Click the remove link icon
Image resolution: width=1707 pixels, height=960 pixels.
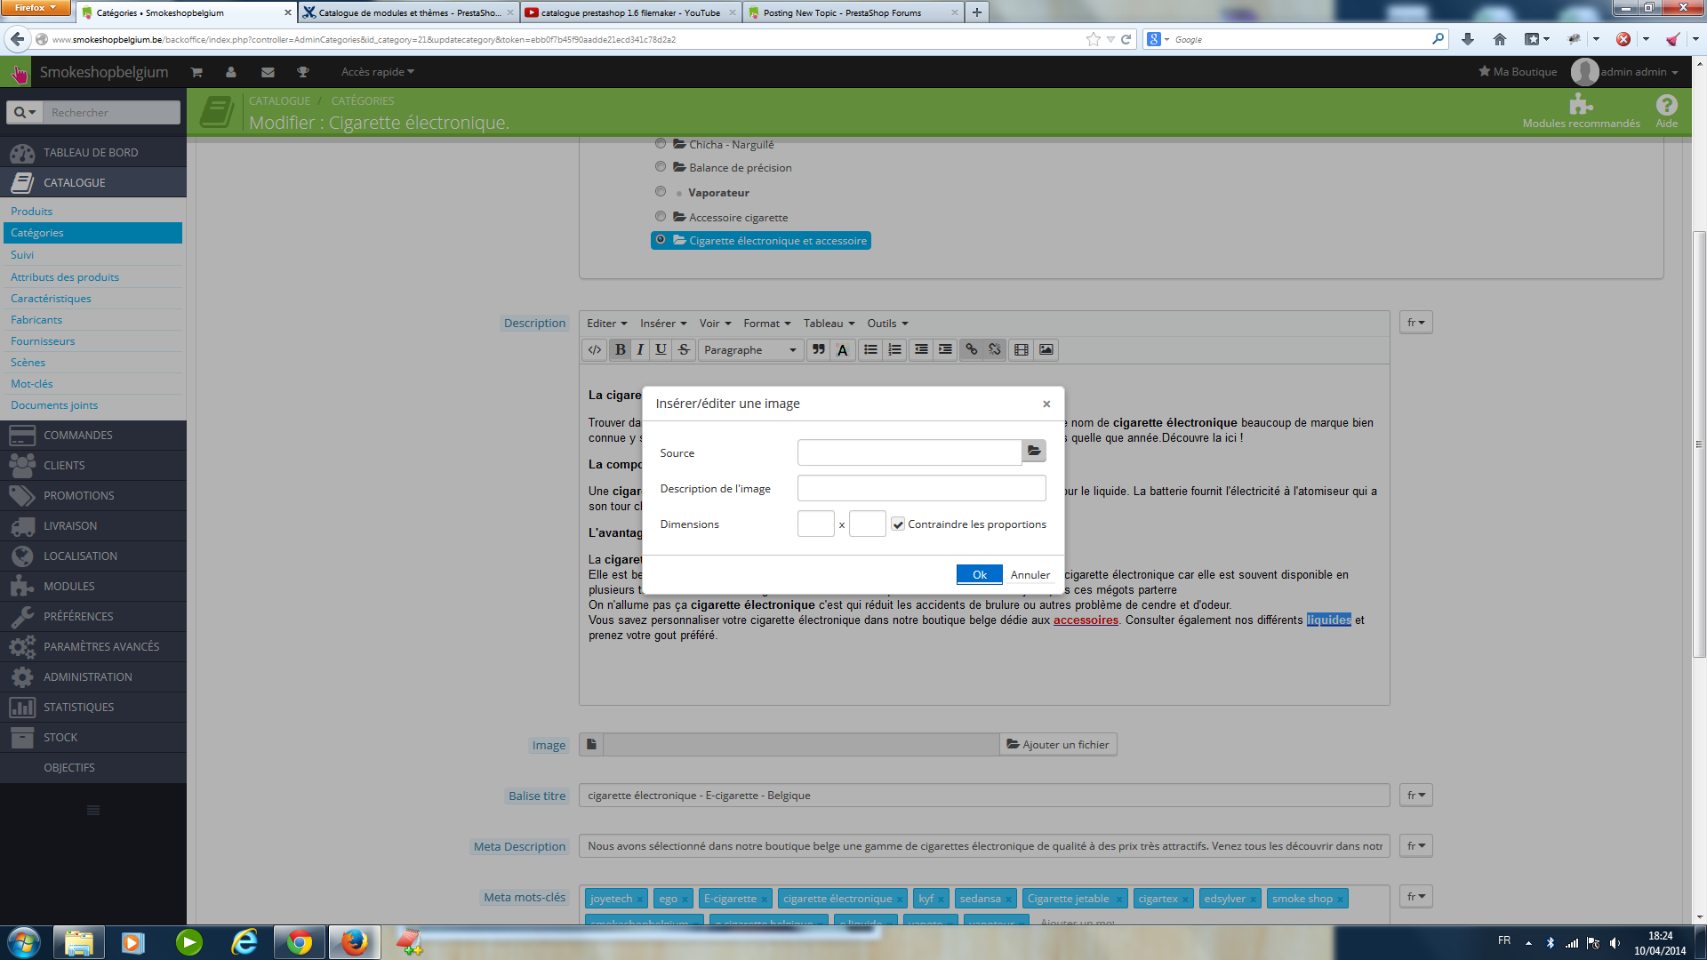[995, 350]
